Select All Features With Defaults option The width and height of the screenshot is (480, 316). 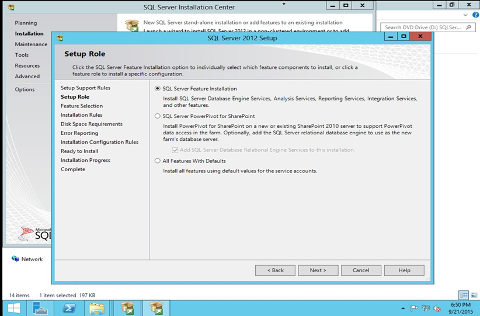(158, 161)
